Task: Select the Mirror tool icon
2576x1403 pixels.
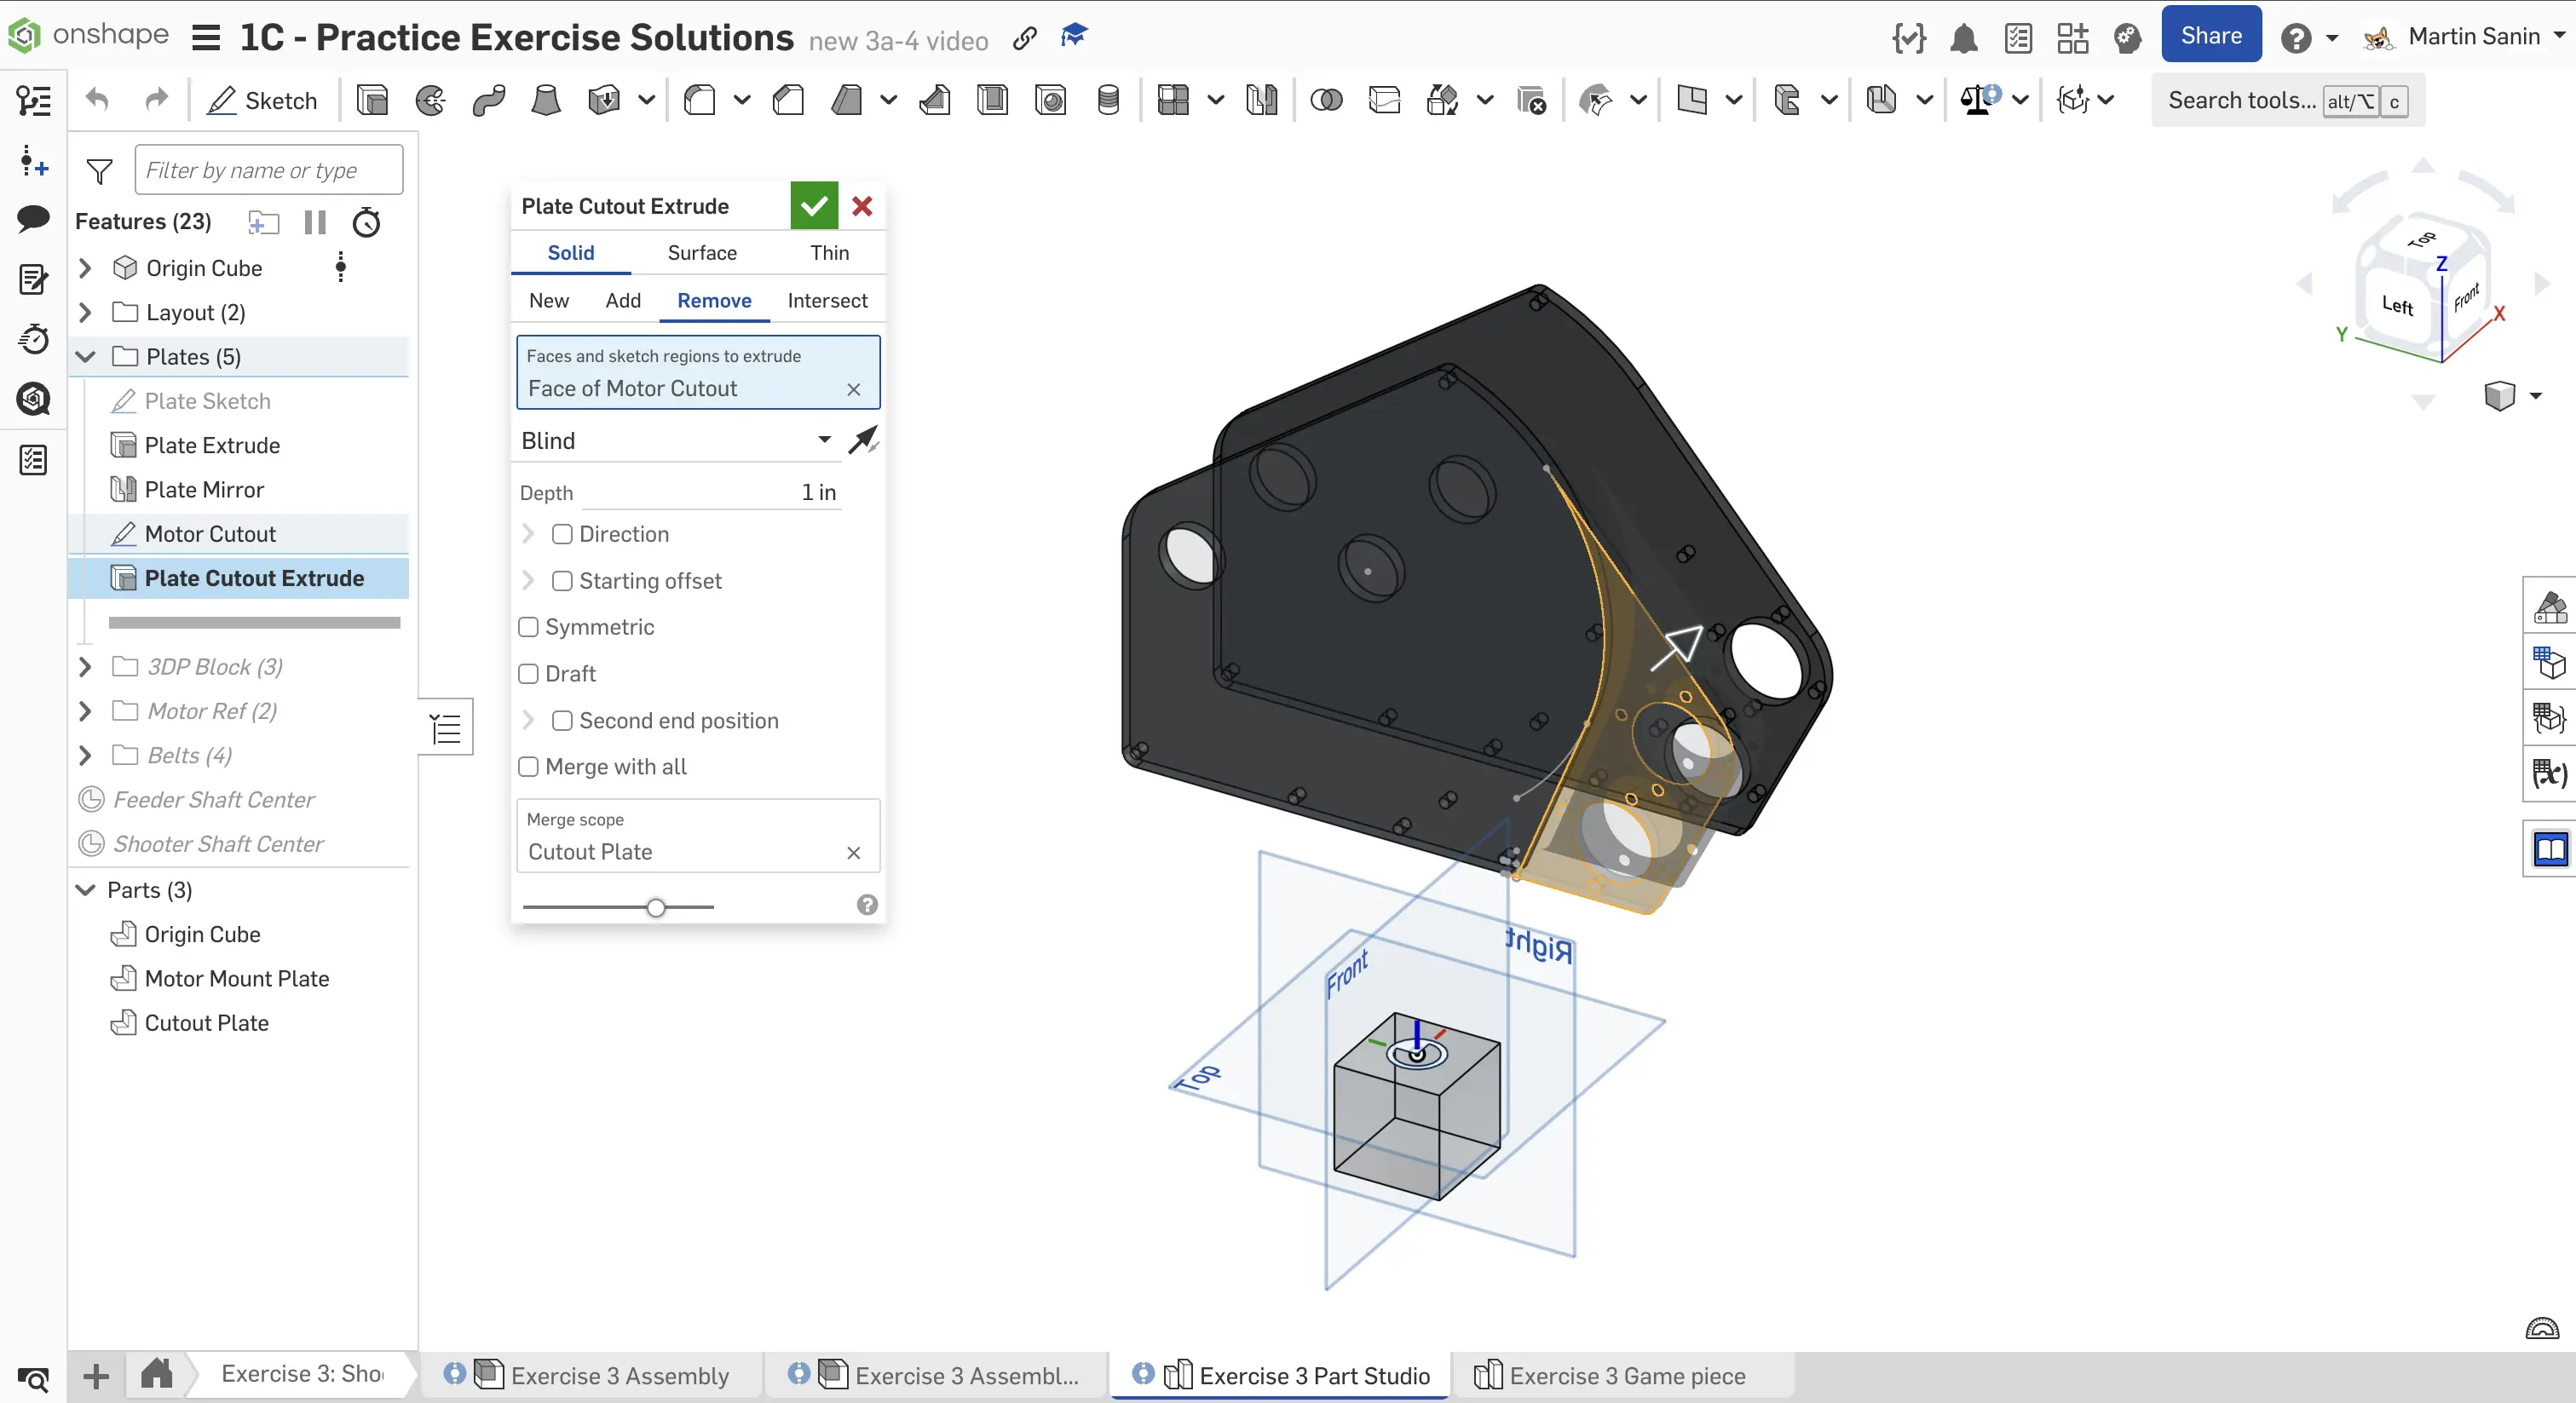Action: 1262,100
